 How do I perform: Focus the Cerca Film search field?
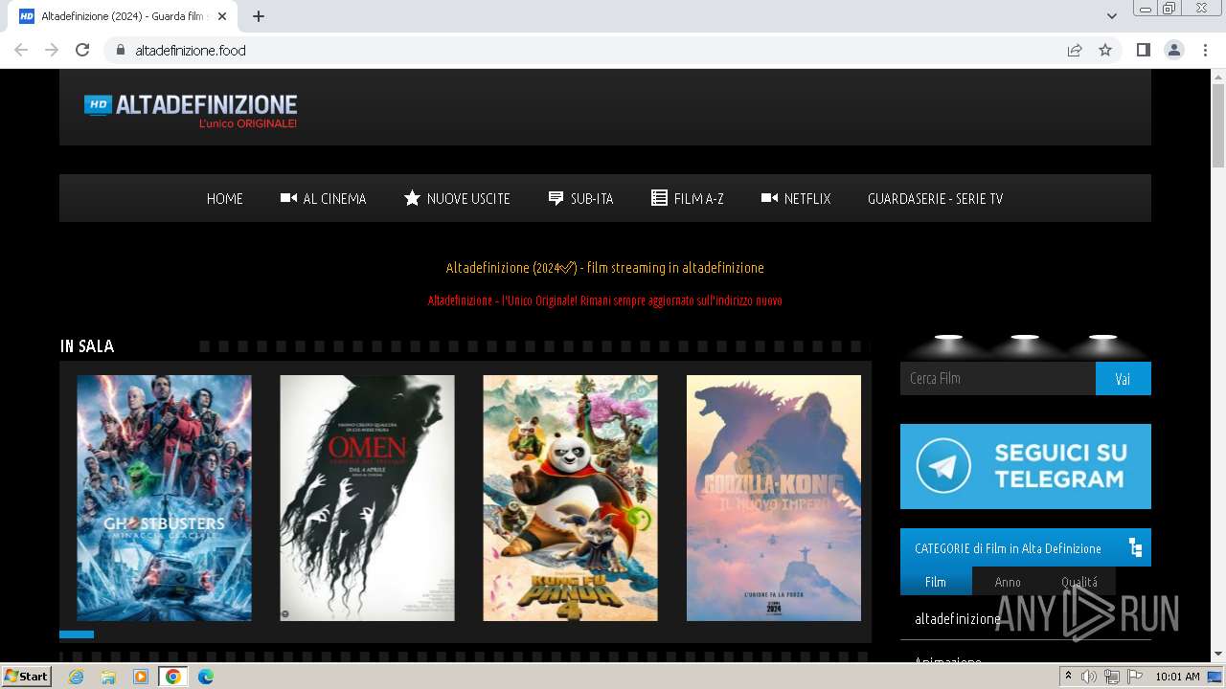(997, 378)
